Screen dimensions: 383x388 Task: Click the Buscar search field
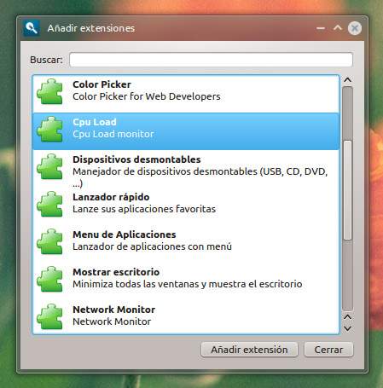(x=211, y=60)
